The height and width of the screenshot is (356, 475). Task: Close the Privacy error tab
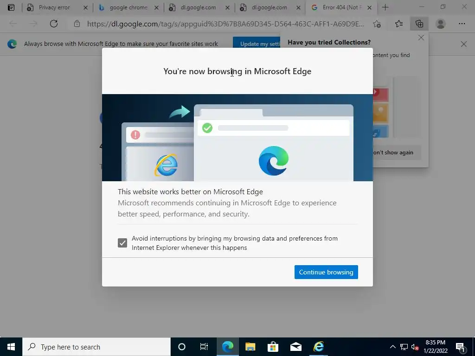point(85,8)
